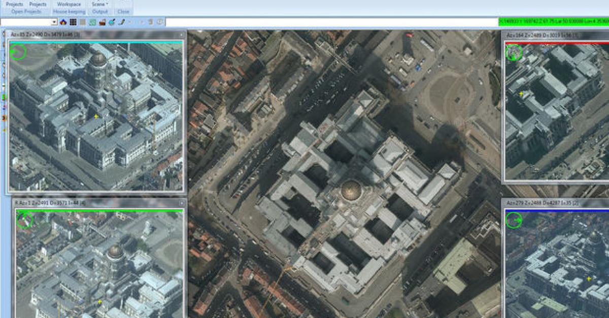Click the bottom-left oblique view title bar
This screenshot has height=318, width=609.
point(99,203)
